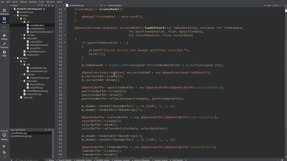287x161 pixels.
Task: Open the Version Control pane
Action: (x=160, y=160)
